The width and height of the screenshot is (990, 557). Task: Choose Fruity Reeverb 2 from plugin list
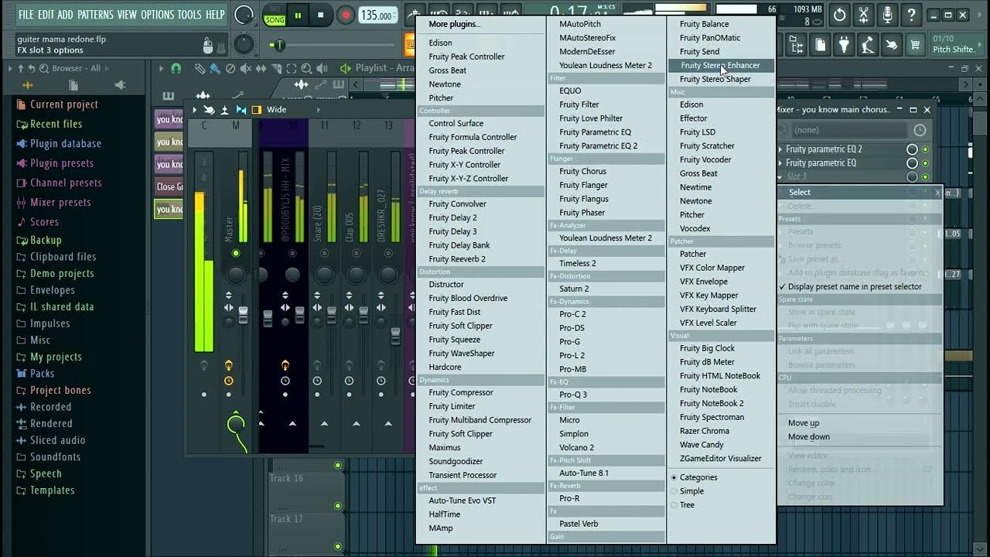pyautogui.click(x=457, y=259)
